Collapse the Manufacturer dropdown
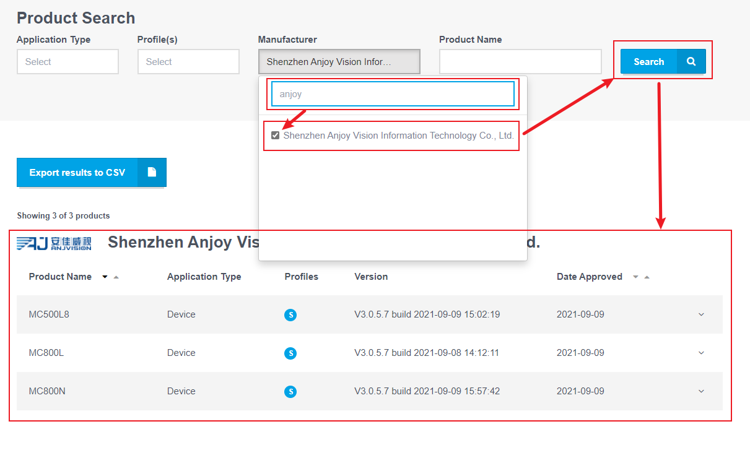Screen dimensions: 750x450 pyautogui.click(x=339, y=62)
